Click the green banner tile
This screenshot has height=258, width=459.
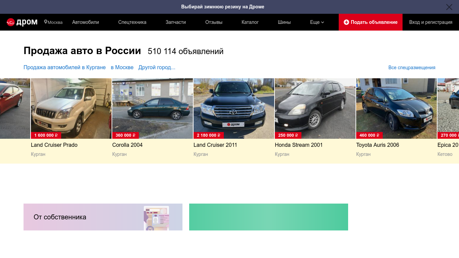click(x=268, y=217)
